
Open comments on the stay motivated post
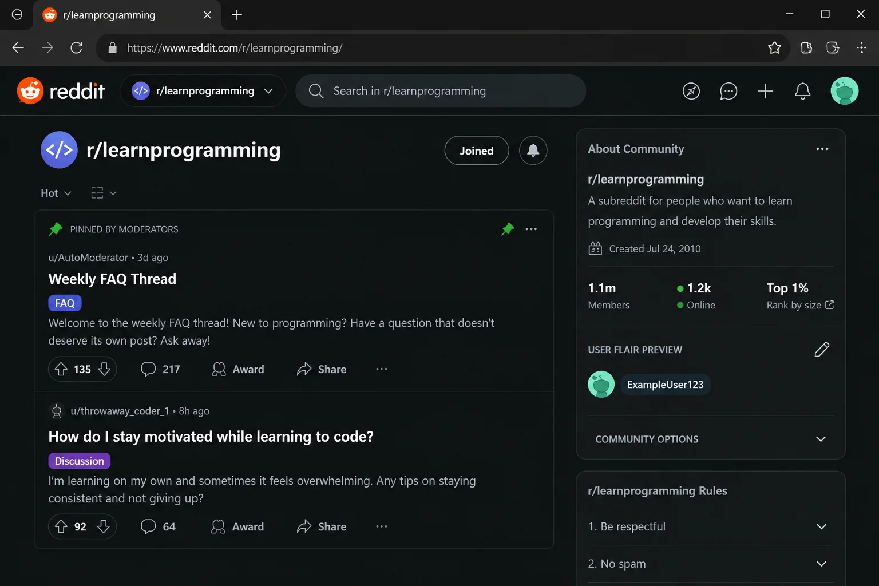[x=158, y=526]
